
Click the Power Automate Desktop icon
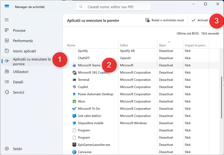tap(74, 94)
